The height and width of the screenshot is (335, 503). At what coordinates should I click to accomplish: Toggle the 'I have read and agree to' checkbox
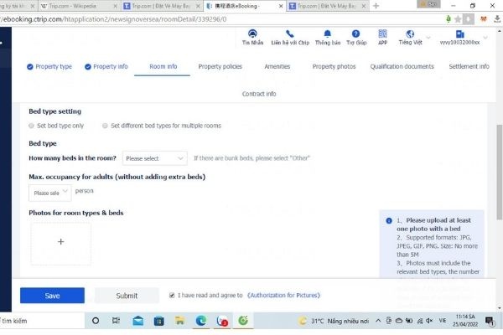tap(172, 295)
